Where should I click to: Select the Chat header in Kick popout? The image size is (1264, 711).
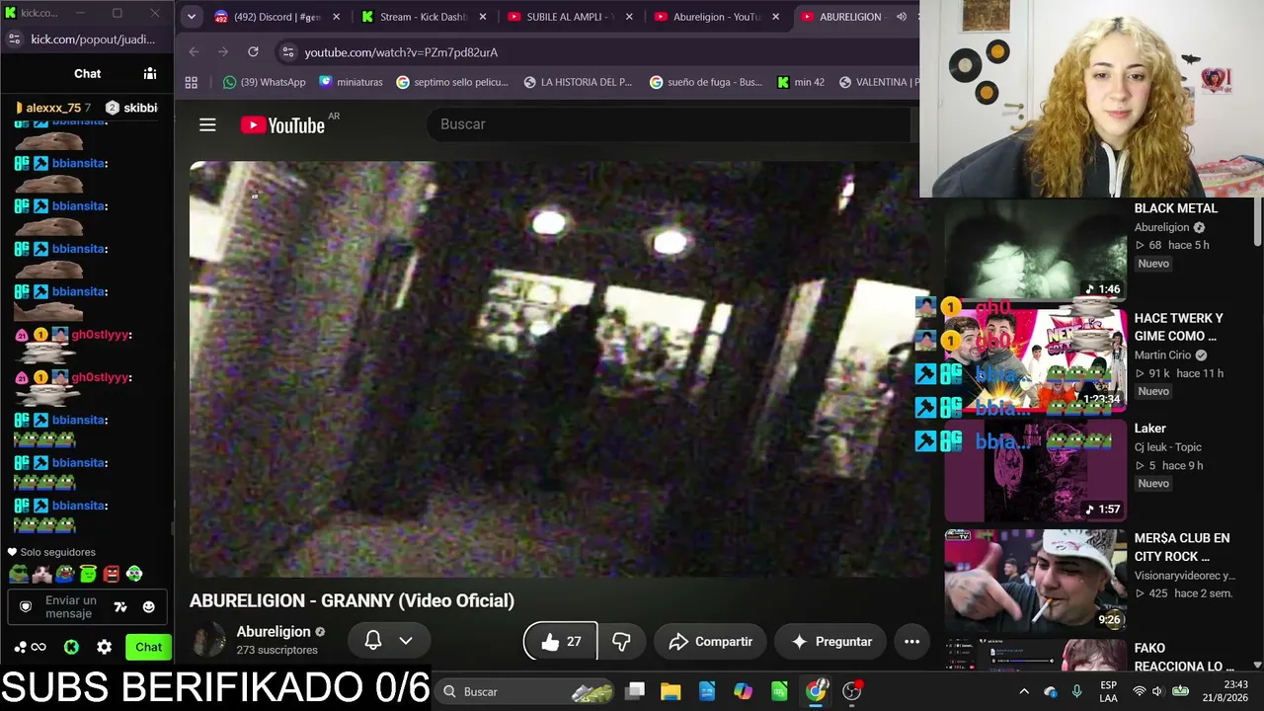coord(87,73)
